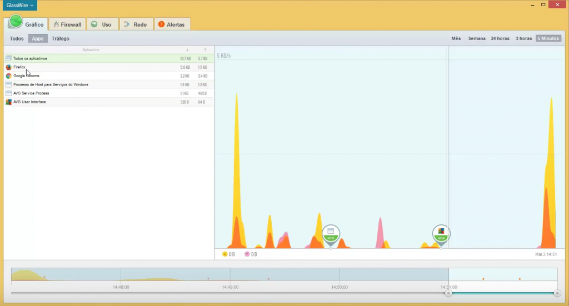This screenshot has height=306, width=569.
Task: Click the Firefox icon in list
Action: [9, 67]
